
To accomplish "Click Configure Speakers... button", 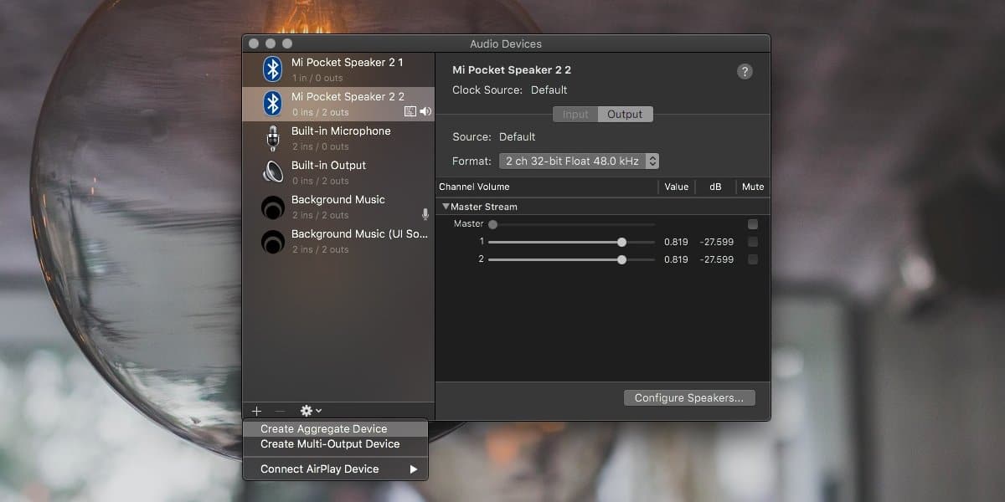I will pyautogui.click(x=689, y=398).
